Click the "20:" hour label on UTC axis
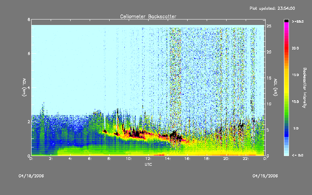 [x=226, y=159]
